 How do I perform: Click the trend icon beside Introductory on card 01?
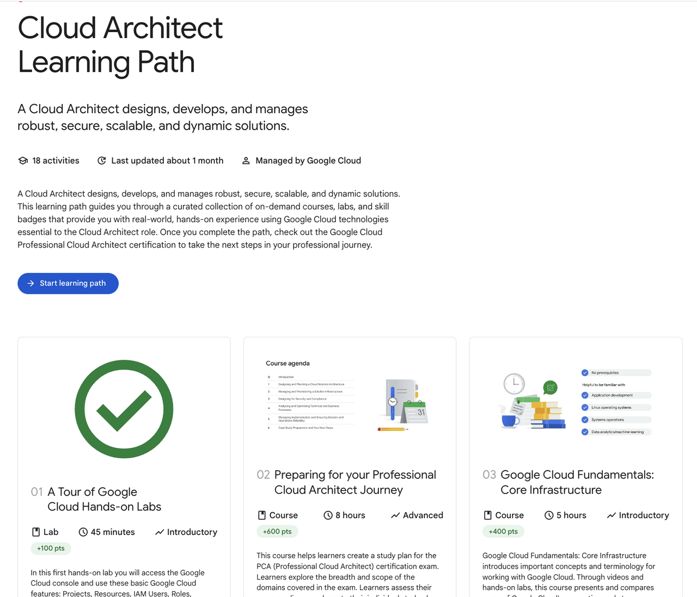160,532
